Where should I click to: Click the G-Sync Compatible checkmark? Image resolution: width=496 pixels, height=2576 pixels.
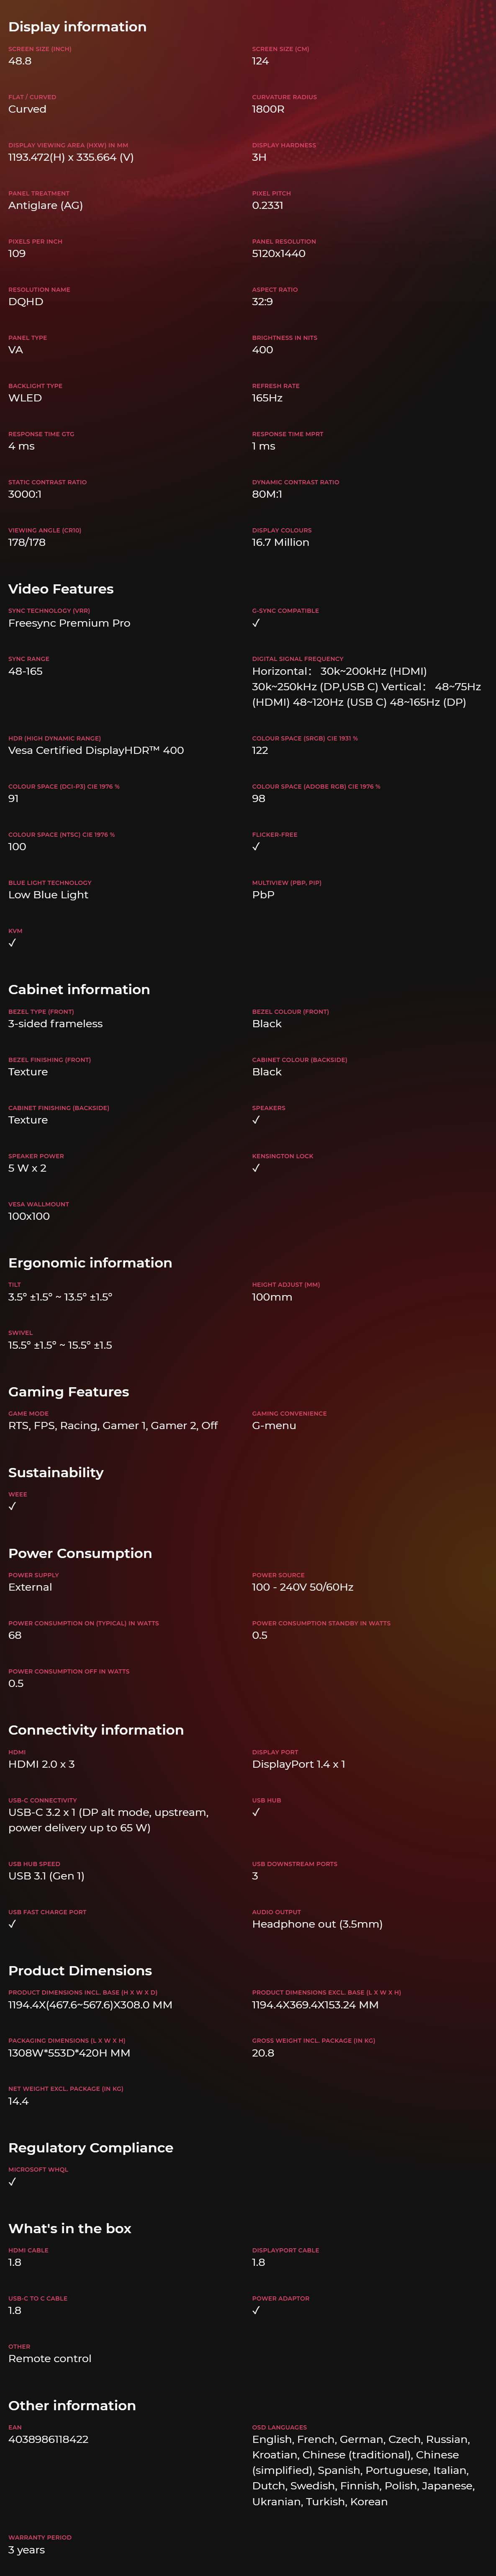tap(256, 623)
